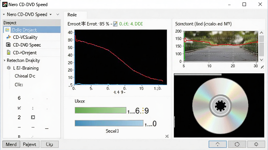
Task: Click the bottom-right gear button
Action: coord(256,144)
